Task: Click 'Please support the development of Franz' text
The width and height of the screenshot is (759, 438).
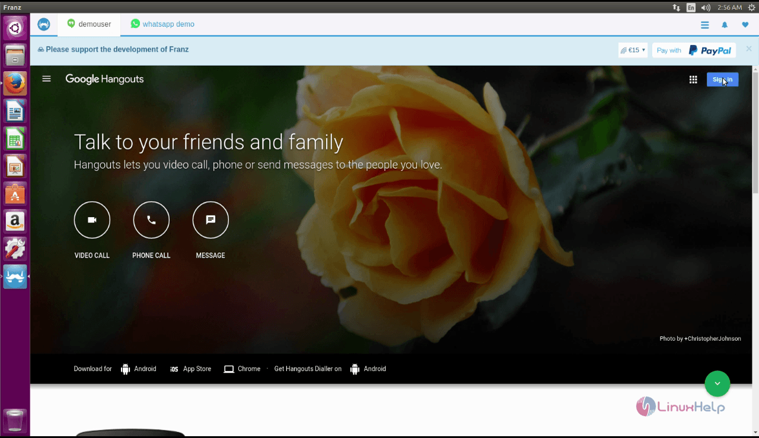Action: tap(117, 50)
